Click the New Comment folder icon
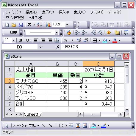This screenshot has width=136, height=136. coord(117,33)
